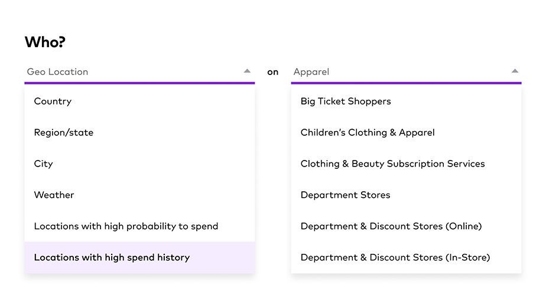This screenshot has height=307, width=546.
Task: Select Locations with high spend history
Action: tap(112, 258)
